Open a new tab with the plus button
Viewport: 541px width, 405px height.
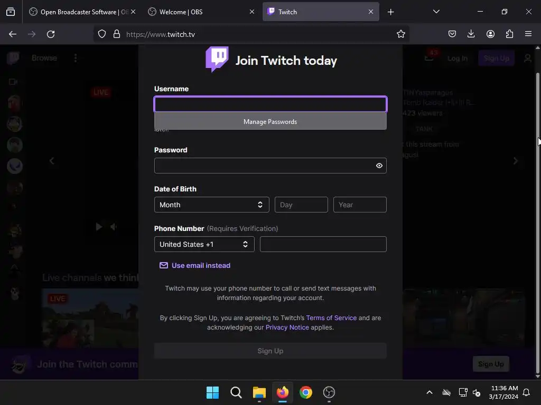tap(390, 12)
